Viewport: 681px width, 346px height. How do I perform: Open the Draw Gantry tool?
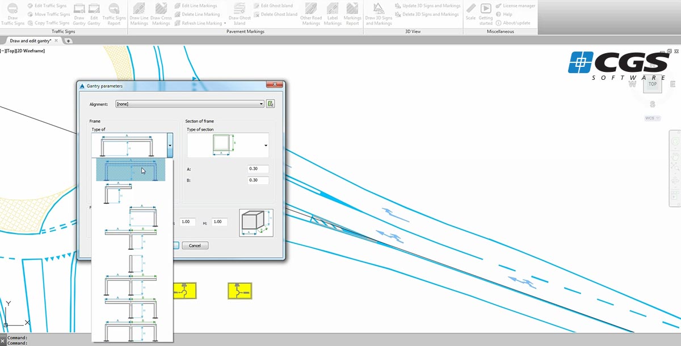[x=79, y=14]
